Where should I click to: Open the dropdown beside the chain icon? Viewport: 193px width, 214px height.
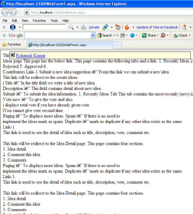(x=112, y=28)
